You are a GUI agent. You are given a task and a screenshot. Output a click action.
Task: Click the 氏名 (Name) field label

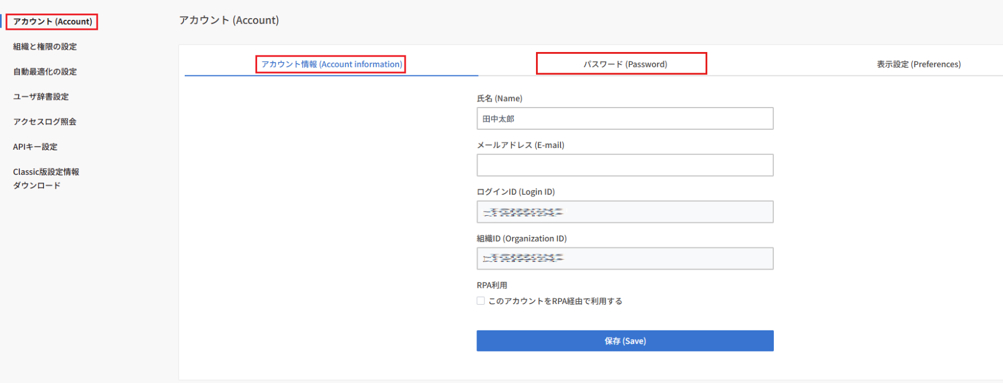click(x=499, y=99)
